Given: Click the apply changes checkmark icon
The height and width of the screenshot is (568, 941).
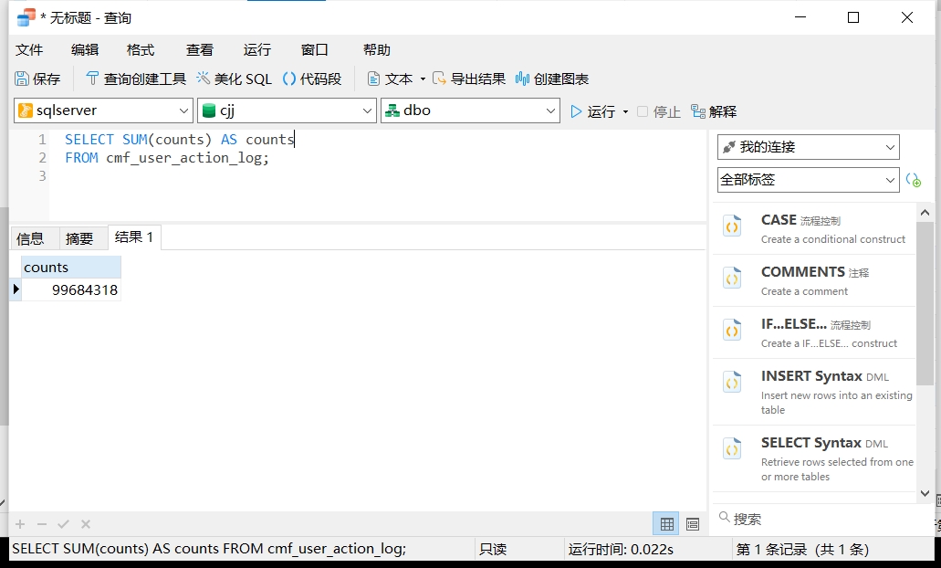Looking at the screenshot, I should [x=63, y=524].
